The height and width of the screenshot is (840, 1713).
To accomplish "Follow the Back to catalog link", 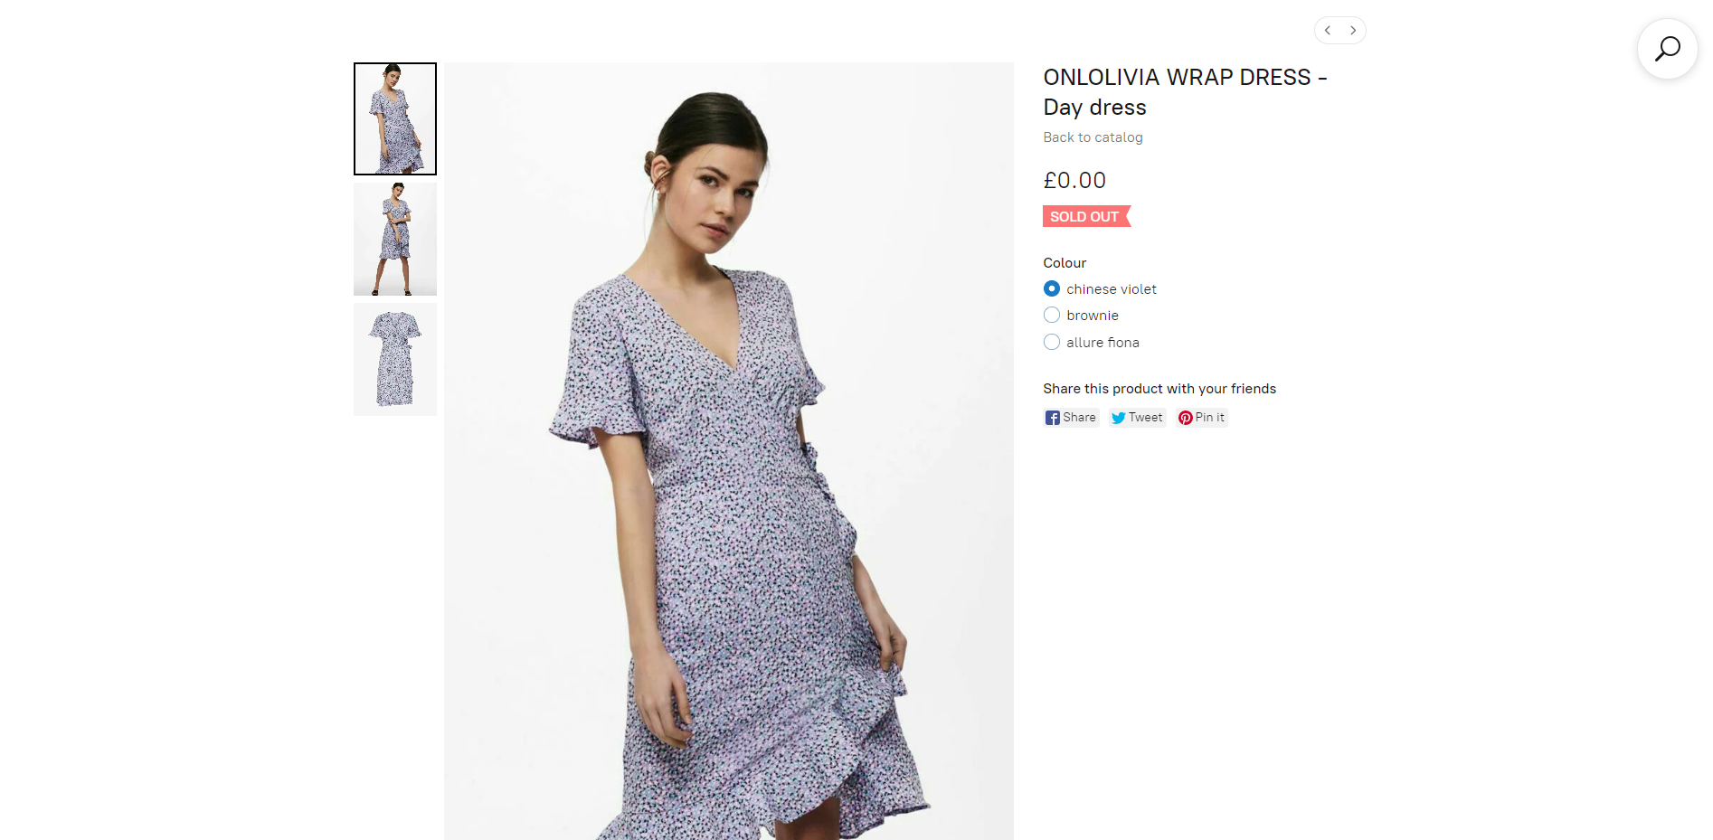I will [x=1093, y=137].
